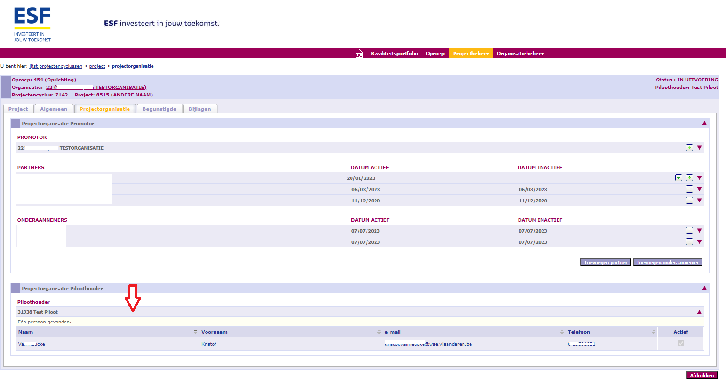
Task: Click Eén persoon gevonden message
Action: [44, 322]
